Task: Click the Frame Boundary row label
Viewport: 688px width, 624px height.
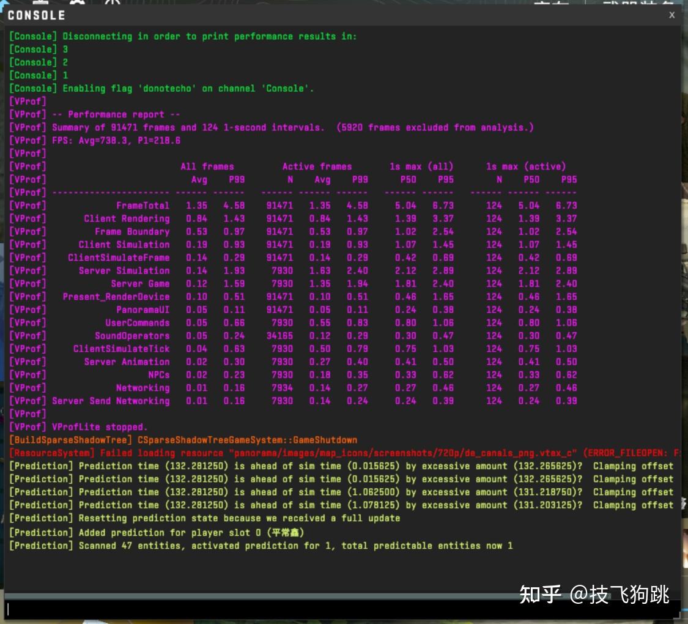Action: pos(132,231)
